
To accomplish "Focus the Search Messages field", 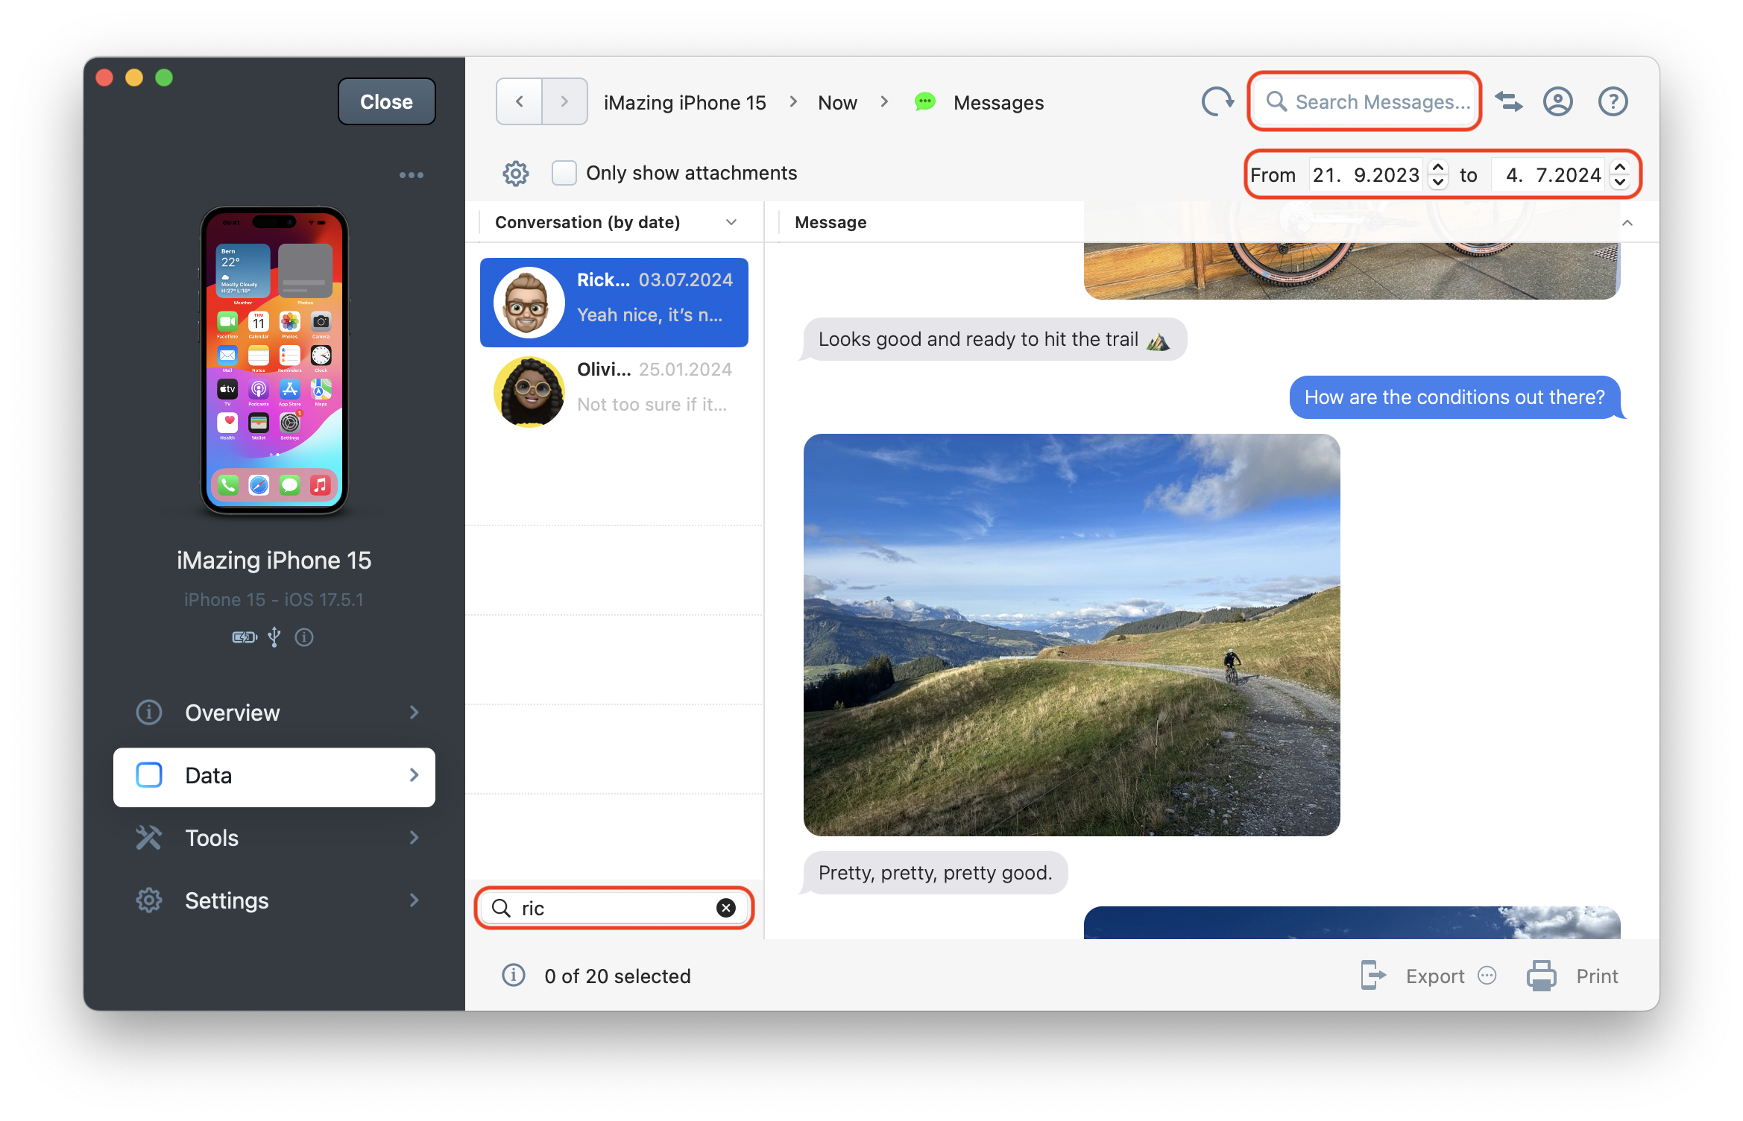I will point(1365,101).
